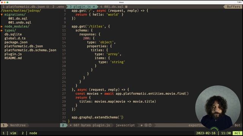Click the diamond icon in the status line
Viewport: 243px width, 136px height.
[x=142, y=125]
